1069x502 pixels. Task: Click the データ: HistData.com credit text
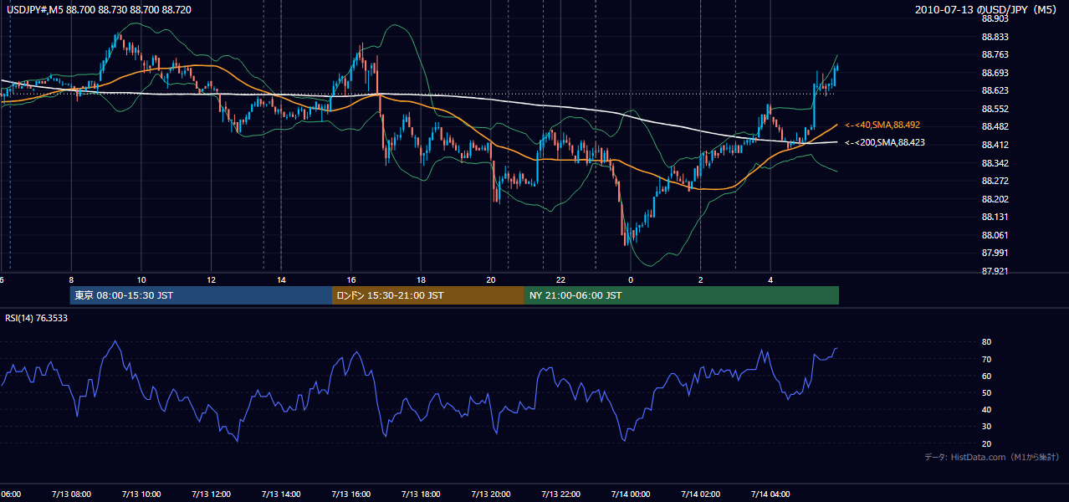tap(992, 457)
